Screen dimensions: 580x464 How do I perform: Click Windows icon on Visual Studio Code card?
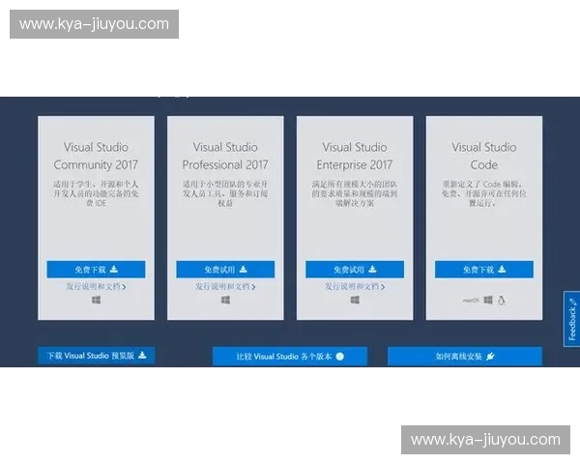click(x=488, y=300)
